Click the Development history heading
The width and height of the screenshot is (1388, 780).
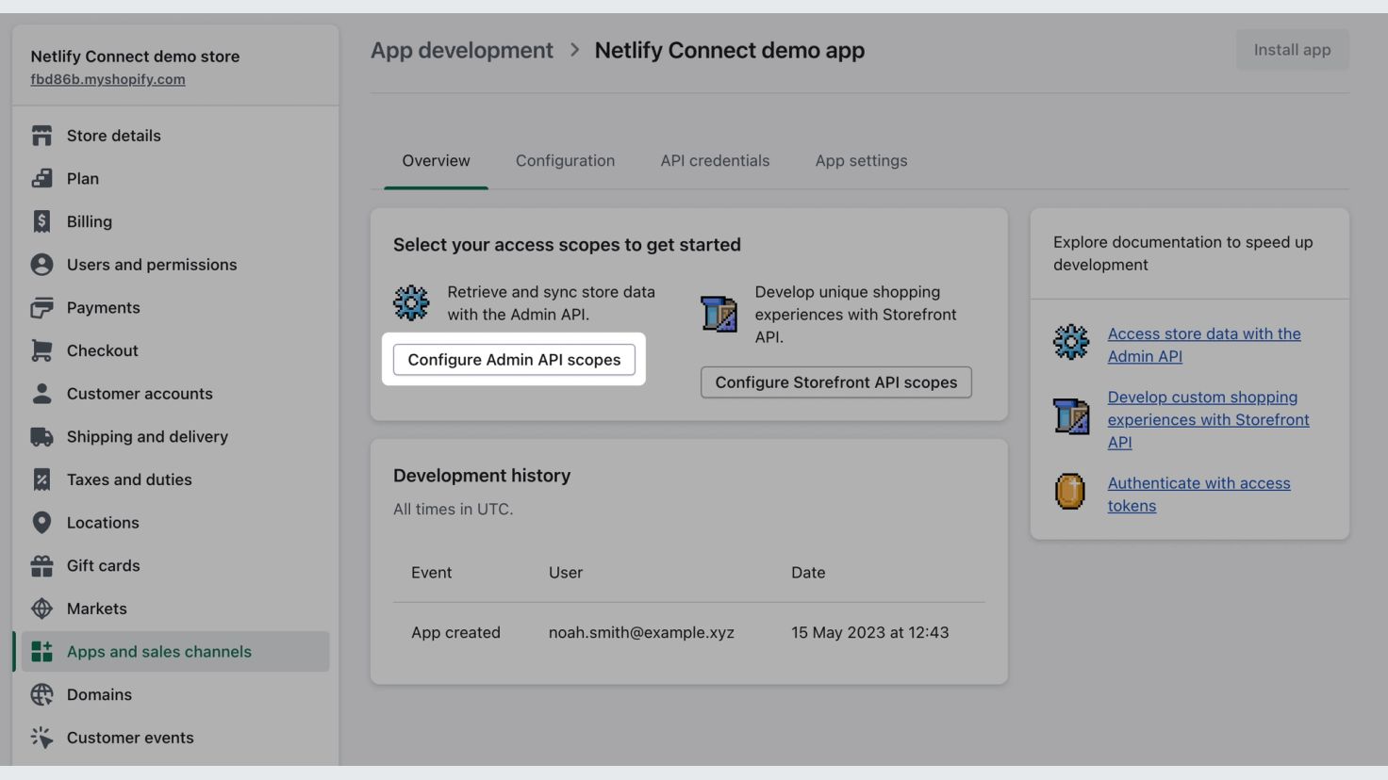[x=482, y=476]
